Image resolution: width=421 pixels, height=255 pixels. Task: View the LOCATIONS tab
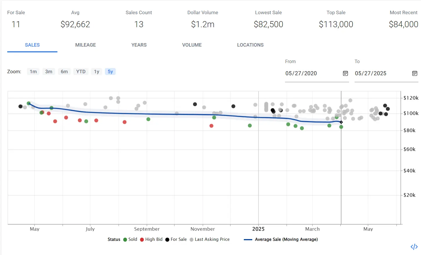click(x=250, y=45)
